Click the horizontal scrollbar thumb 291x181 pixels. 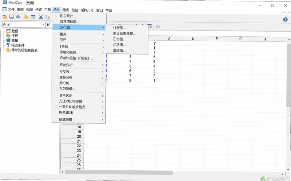coord(119,173)
